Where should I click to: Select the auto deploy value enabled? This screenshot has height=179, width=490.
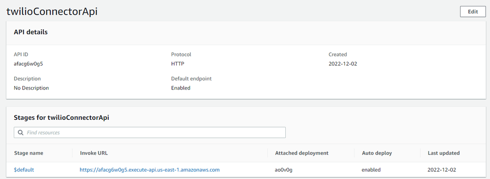371,170
